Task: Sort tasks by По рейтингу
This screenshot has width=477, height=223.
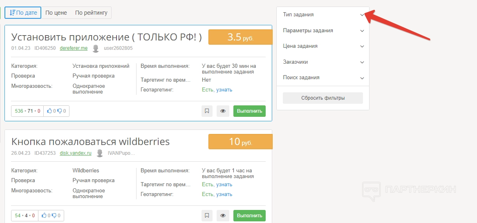Action: coord(91,13)
